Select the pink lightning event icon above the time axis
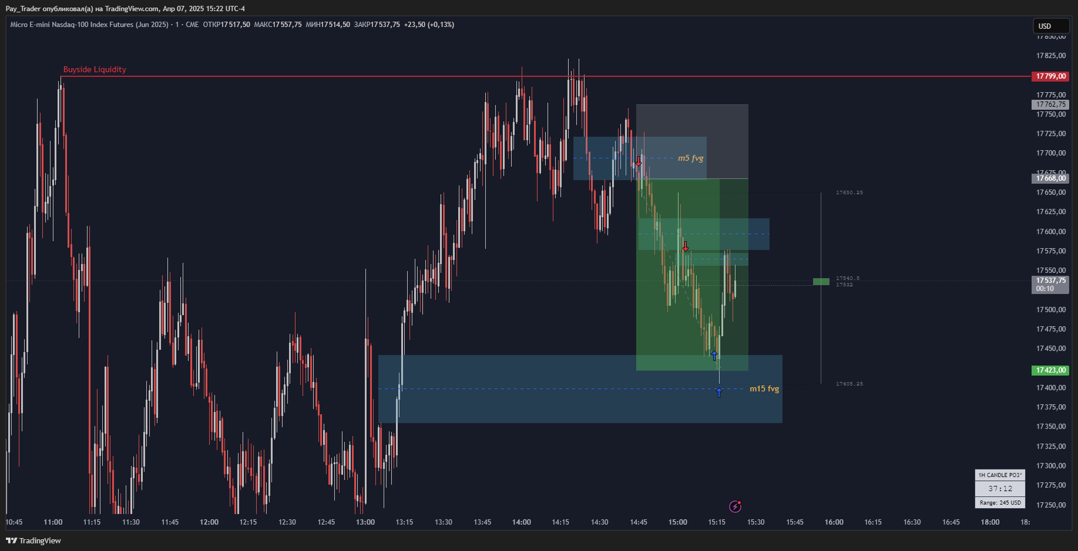This screenshot has height=551, width=1078. (x=735, y=506)
